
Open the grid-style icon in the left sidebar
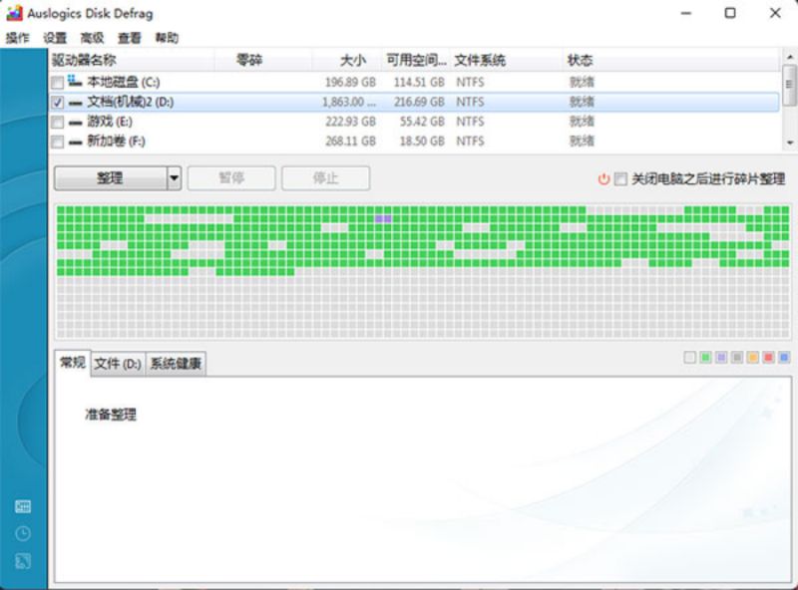(23, 506)
